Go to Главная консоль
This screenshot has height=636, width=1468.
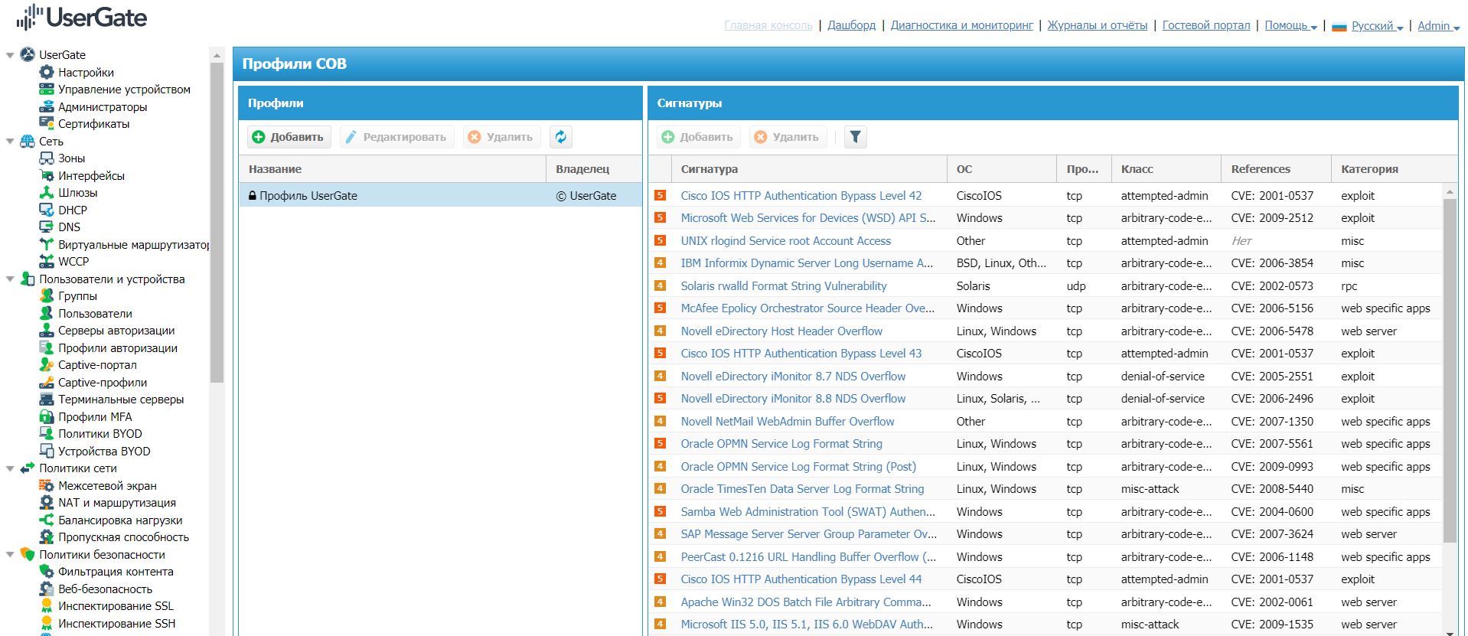point(768,25)
